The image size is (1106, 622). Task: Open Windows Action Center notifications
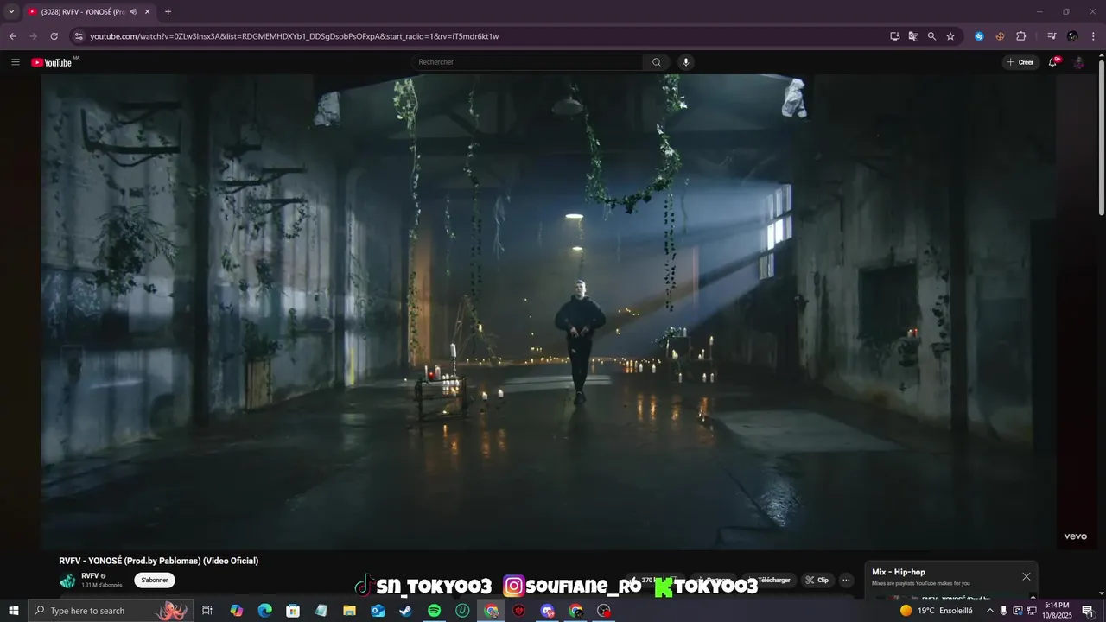1088,611
